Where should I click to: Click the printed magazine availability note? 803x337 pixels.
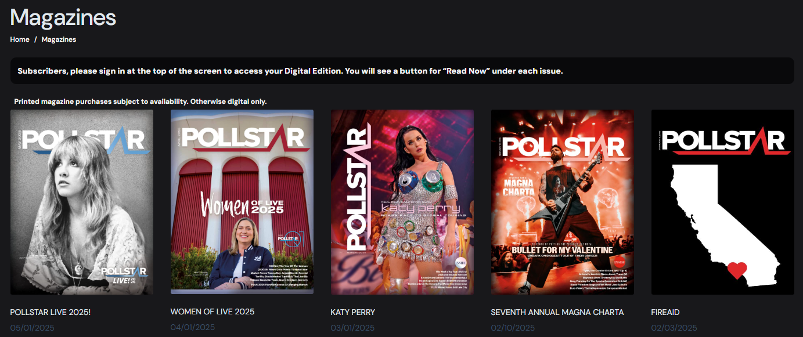tap(141, 102)
